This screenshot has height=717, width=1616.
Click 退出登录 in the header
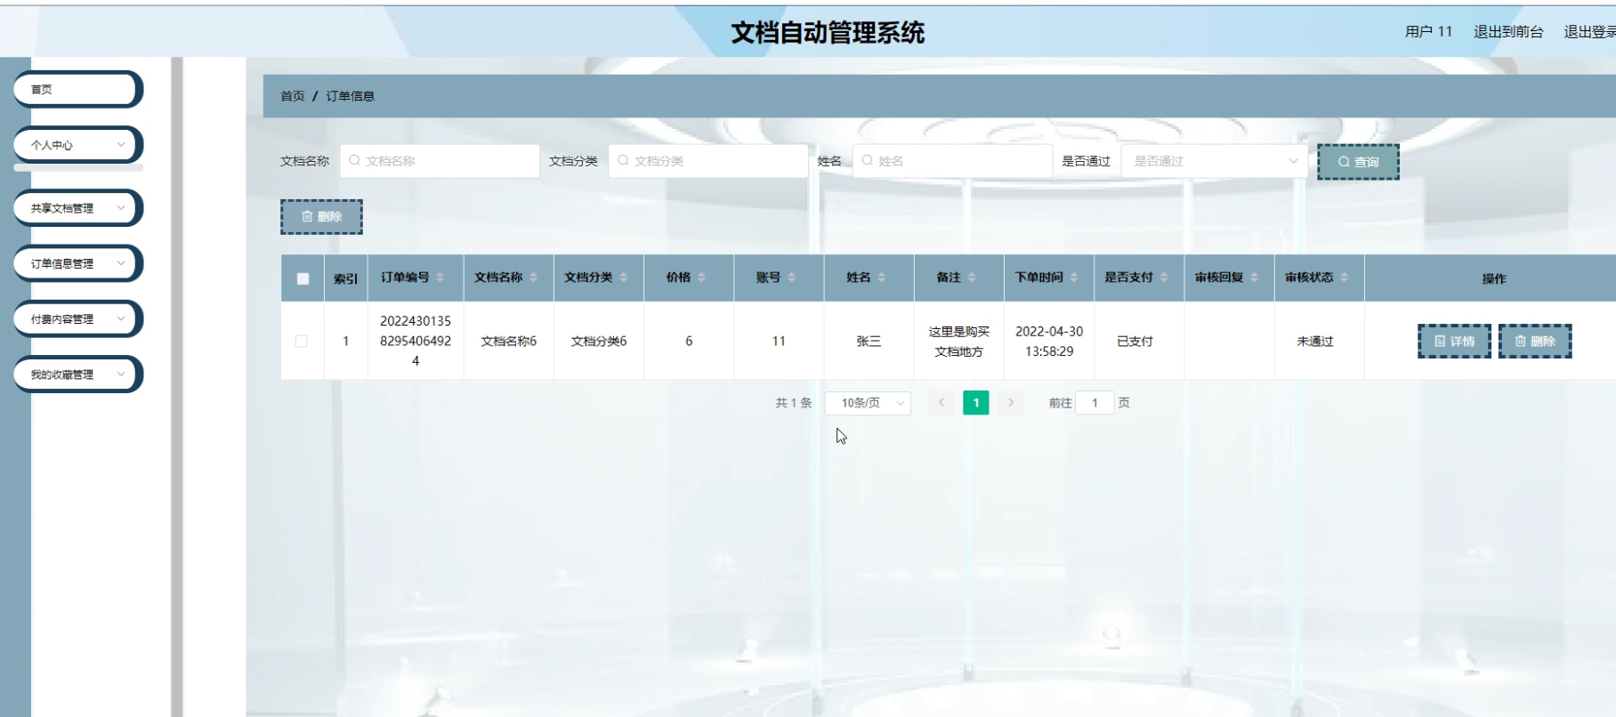pos(1590,32)
